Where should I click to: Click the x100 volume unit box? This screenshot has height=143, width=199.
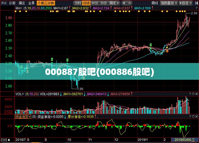coord(8,112)
